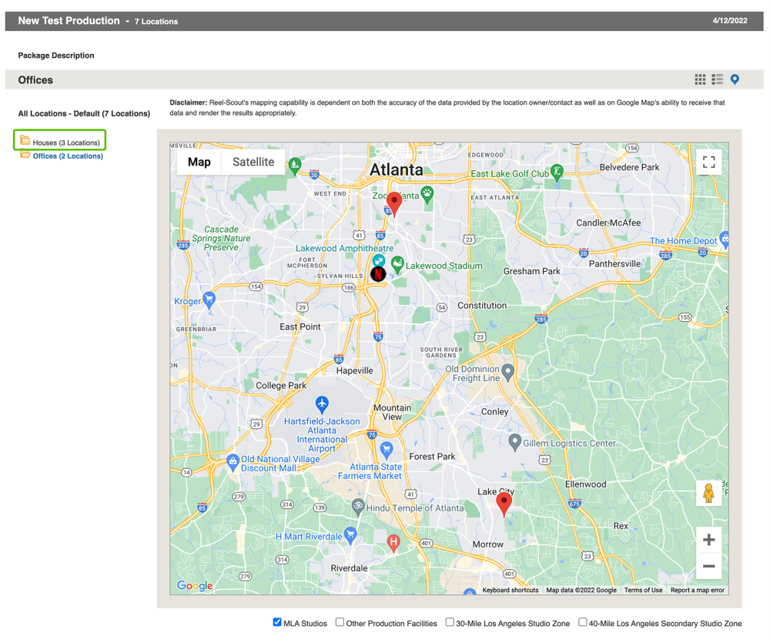This screenshot has width=770, height=643.
Task: Switch to list view icon
Action: pyautogui.click(x=718, y=79)
